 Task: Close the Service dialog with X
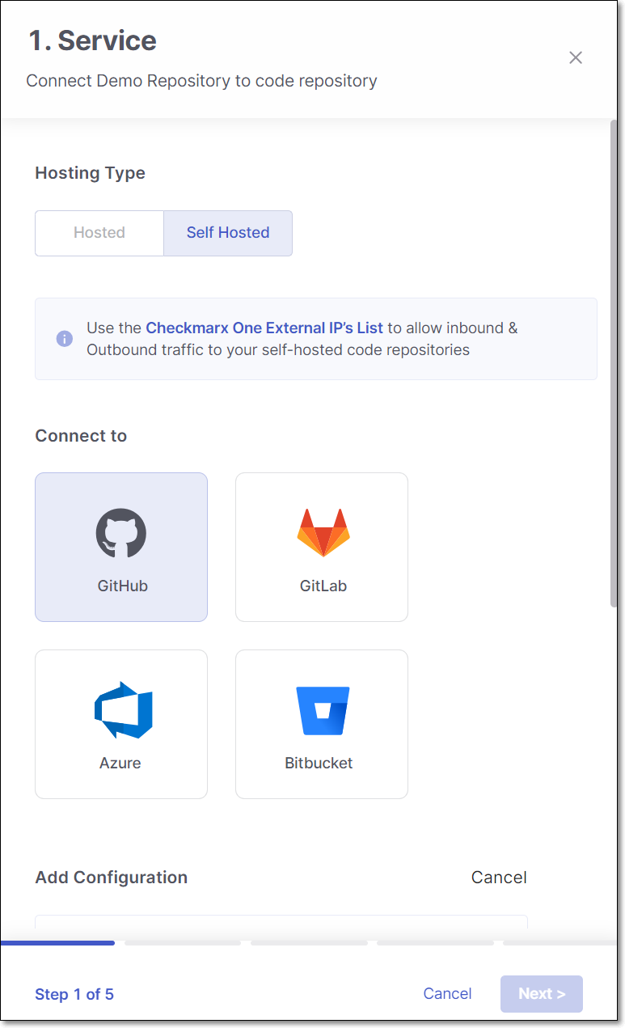tap(576, 57)
